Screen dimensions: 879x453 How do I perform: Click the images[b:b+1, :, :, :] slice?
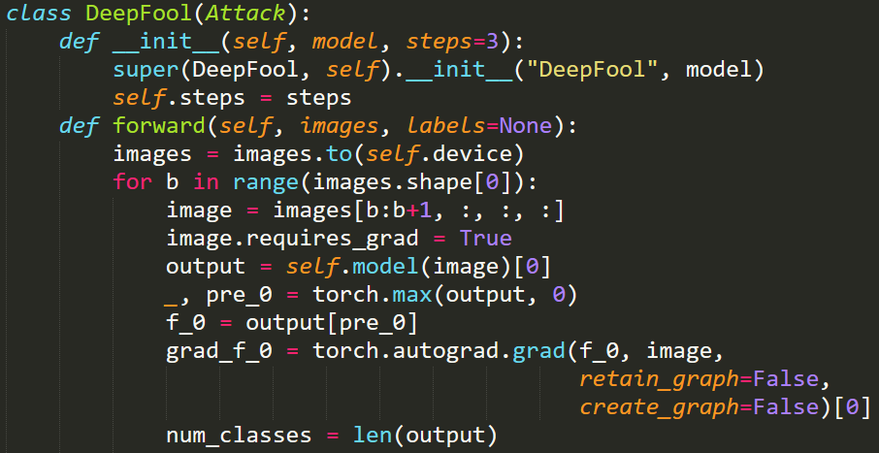click(418, 210)
